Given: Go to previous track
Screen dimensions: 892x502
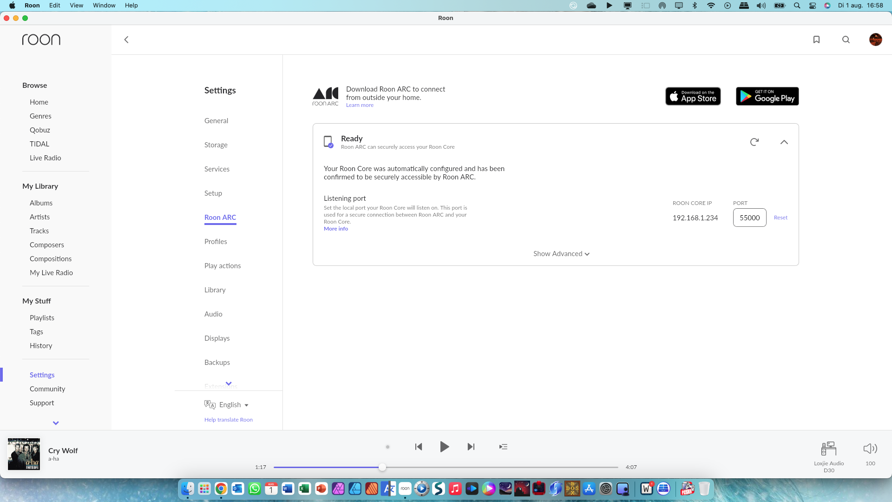Looking at the screenshot, I should 419,447.
